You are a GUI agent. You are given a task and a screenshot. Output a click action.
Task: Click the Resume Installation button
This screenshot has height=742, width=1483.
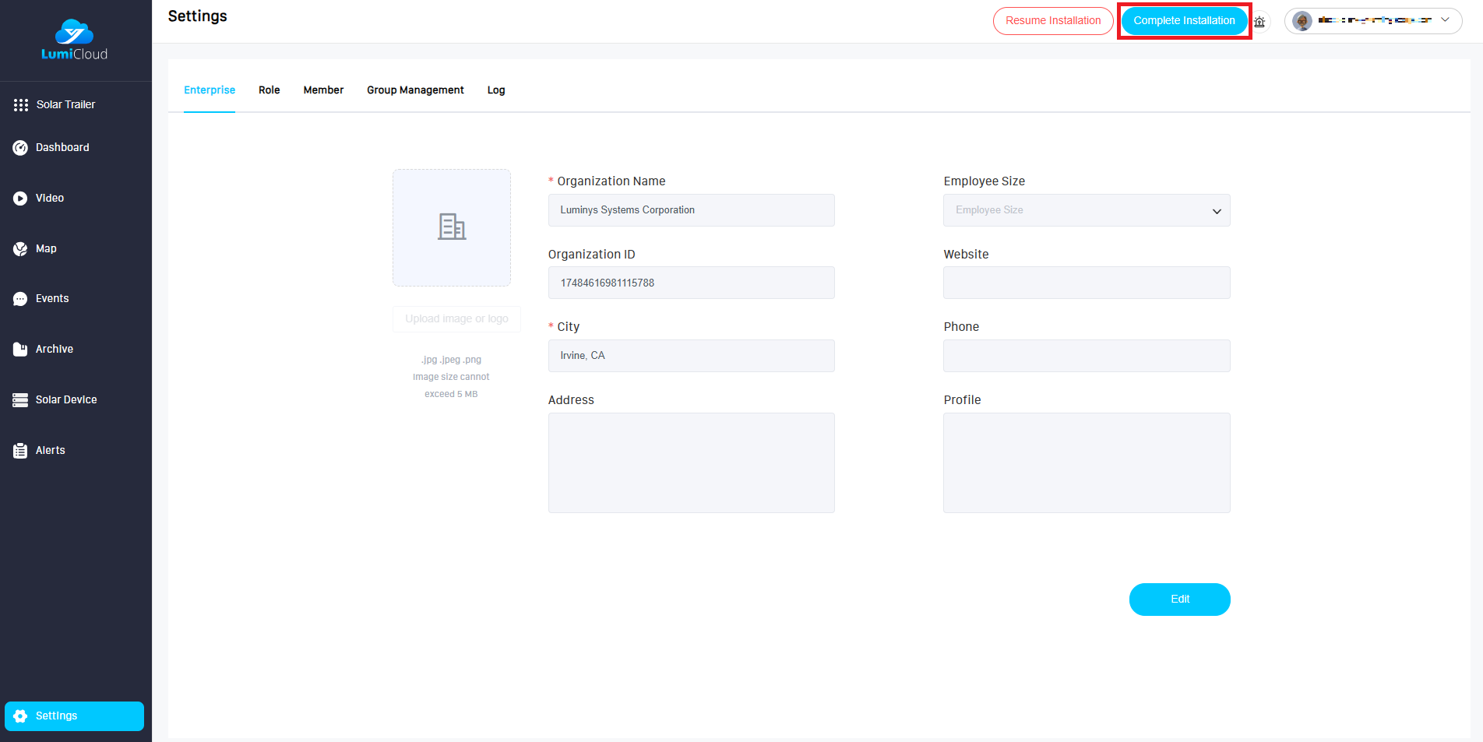click(x=1052, y=21)
